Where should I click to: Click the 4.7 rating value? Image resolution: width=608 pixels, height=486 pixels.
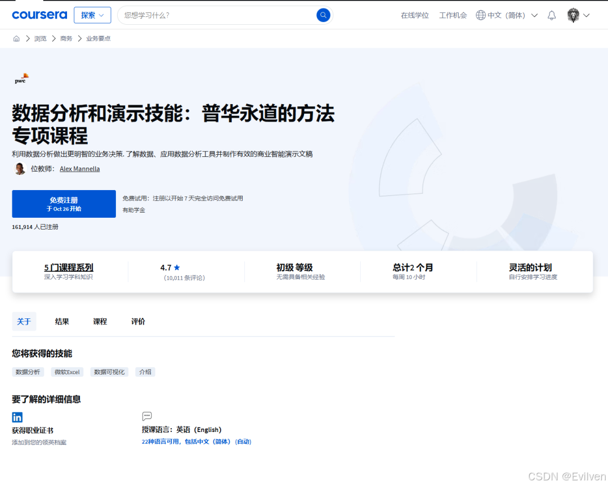click(166, 267)
